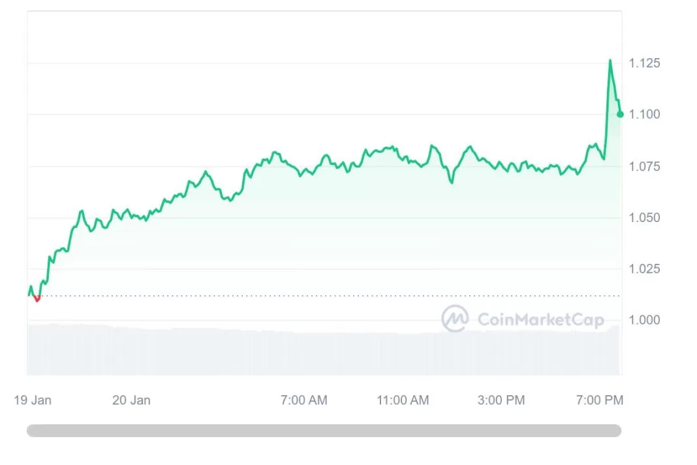Image resolution: width=697 pixels, height=465 pixels.
Task: Click the 1.000 price axis label
Action: point(644,320)
